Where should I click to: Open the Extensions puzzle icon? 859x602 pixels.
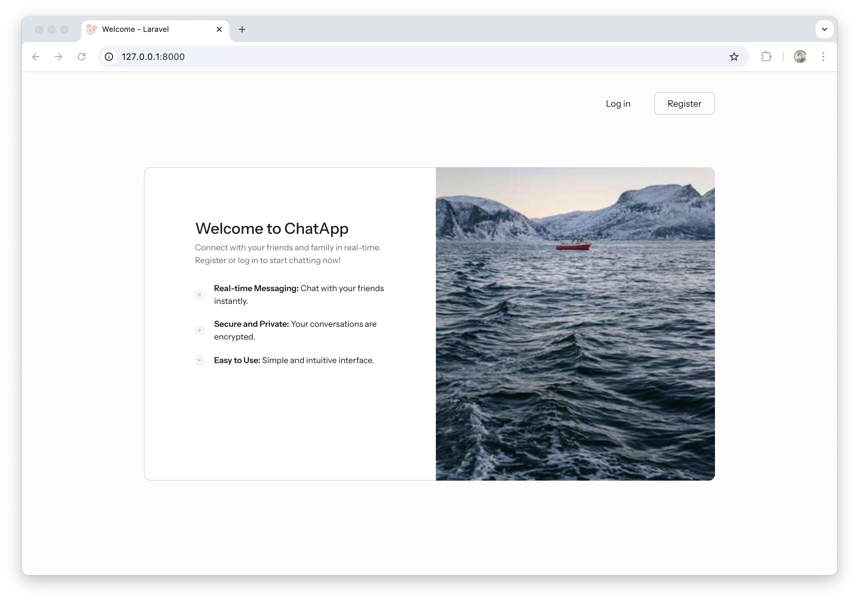pos(766,57)
